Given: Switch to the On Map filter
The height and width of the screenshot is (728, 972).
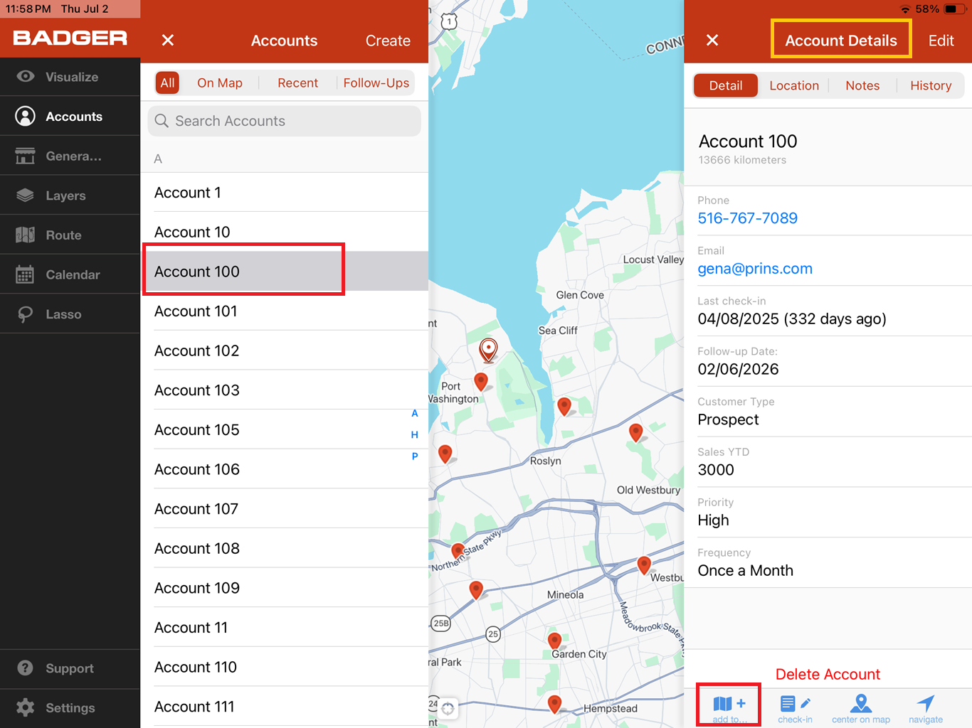Looking at the screenshot, I should (x=220, y=82).
